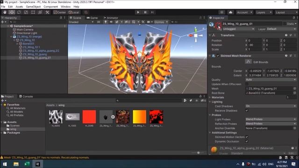The image size is (299, 168).
Task: Open the Window menu
Action: coord(65,7)
